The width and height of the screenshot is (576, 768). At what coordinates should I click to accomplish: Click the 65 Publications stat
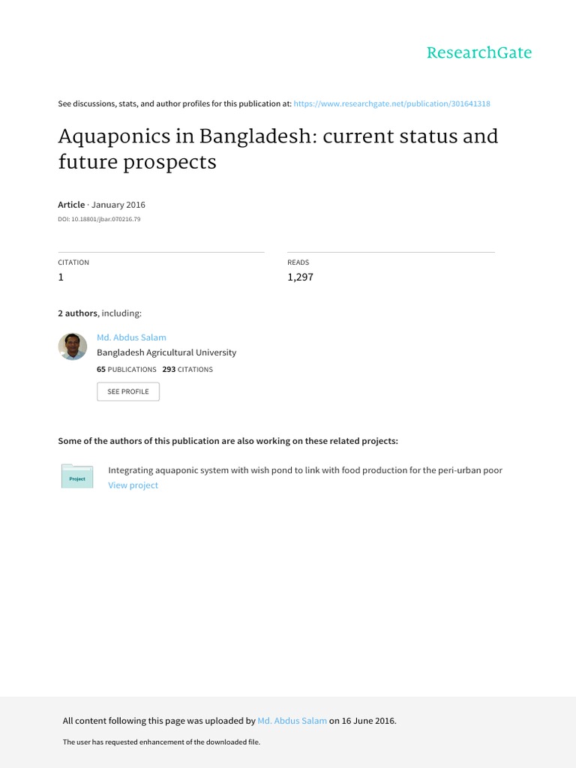127,369
